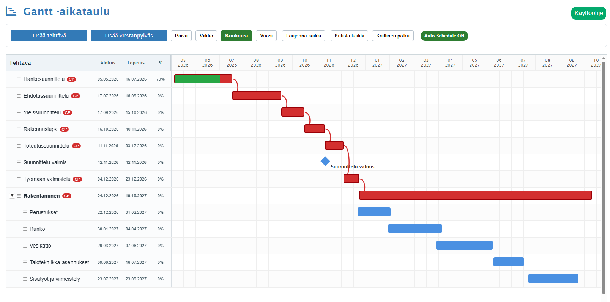Click start date 05.05.2026
The image size is (610, 302).
[108, 79]
